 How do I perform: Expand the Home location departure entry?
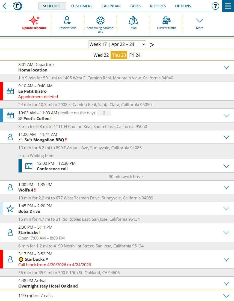pyautogui.click(x=226, y=67)
